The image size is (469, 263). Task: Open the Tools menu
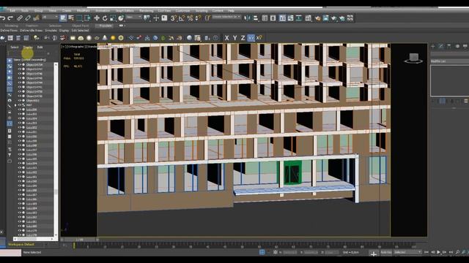[25, 11]
